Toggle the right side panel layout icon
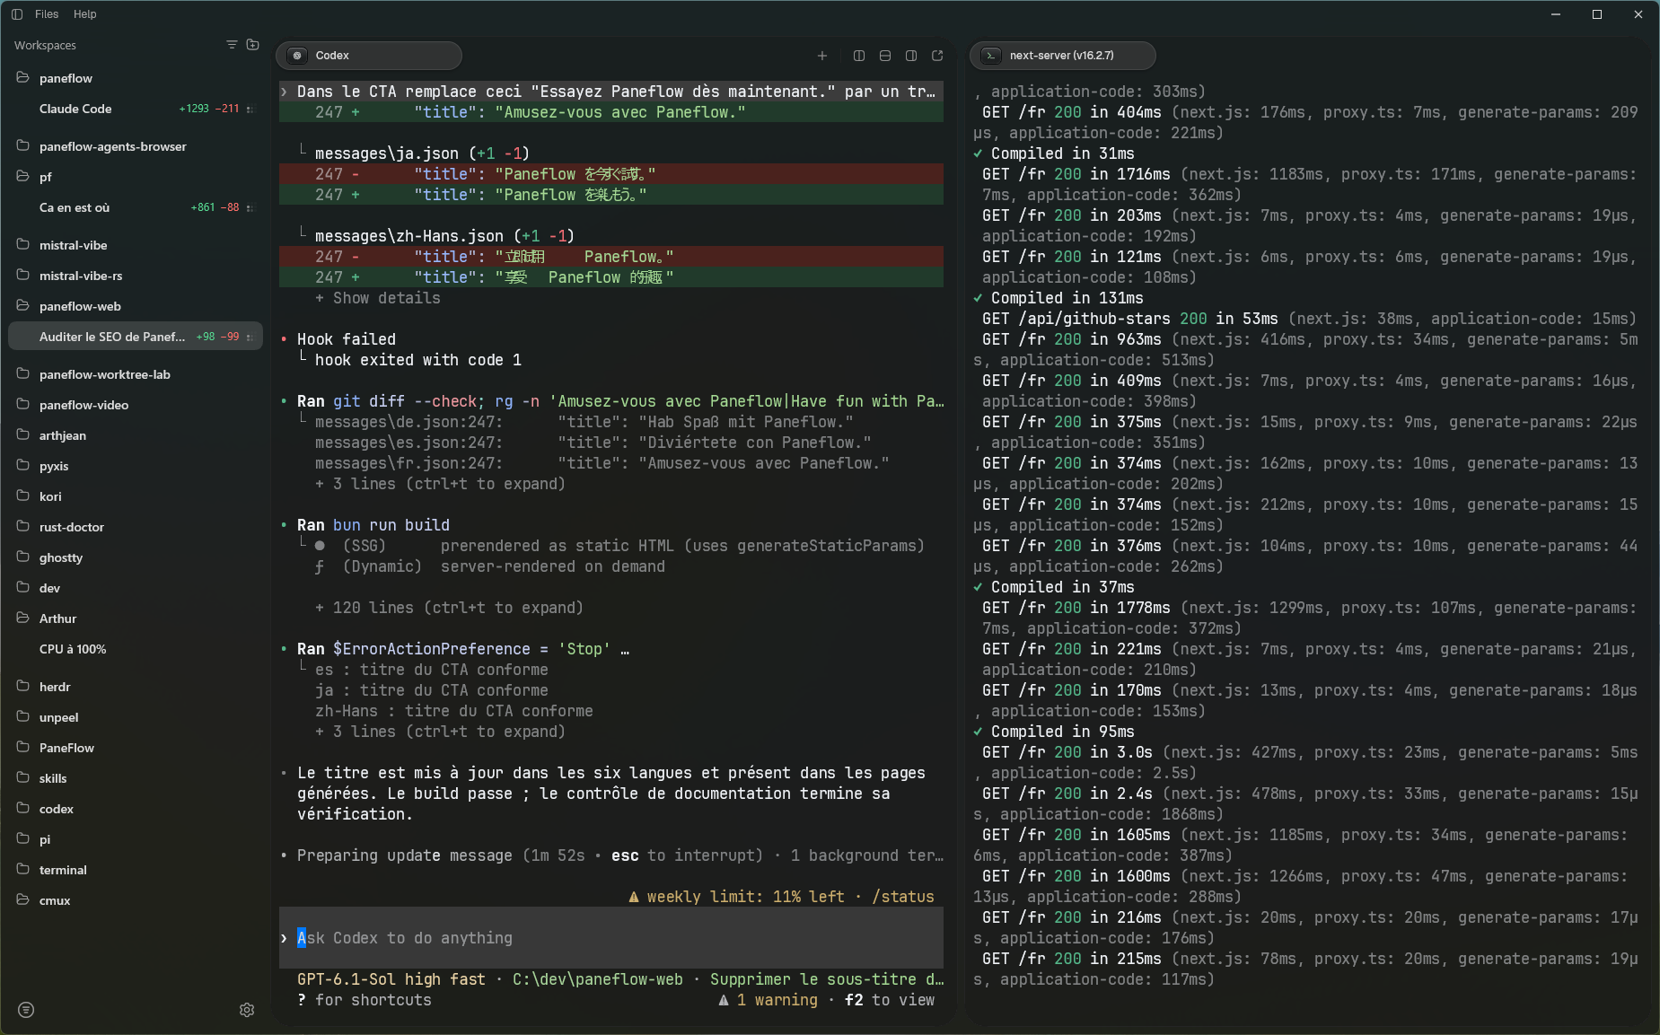This screenshot has width=1660, height=1035. point(911,56)
